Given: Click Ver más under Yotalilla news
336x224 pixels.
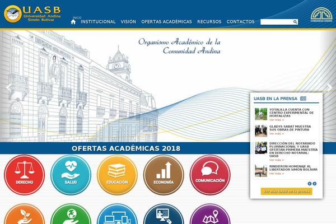Looking at the screenshot, I should coord(277,120).
